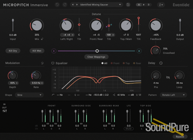Screen dimensions: 193x140
Task: Click the Input level slider handle
Action: 13,20
